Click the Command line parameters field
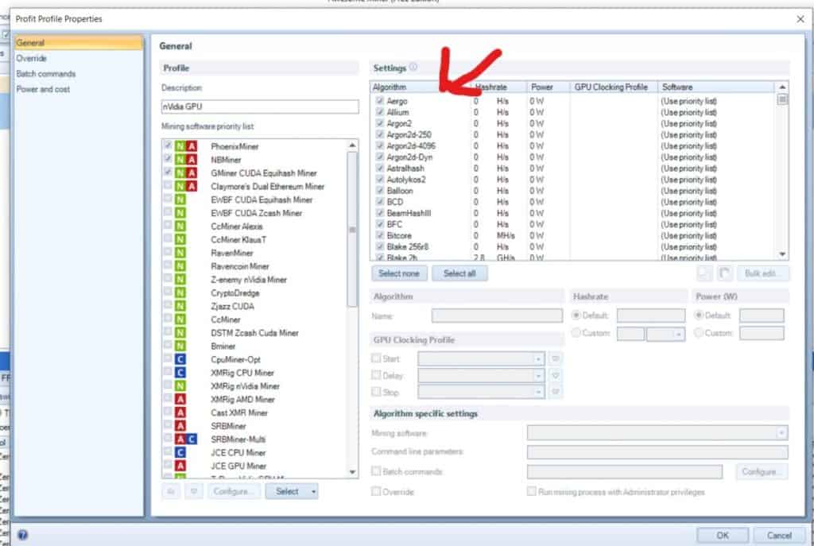The width and height of the screenshot is (814, 546). click(x=657, y=452)
